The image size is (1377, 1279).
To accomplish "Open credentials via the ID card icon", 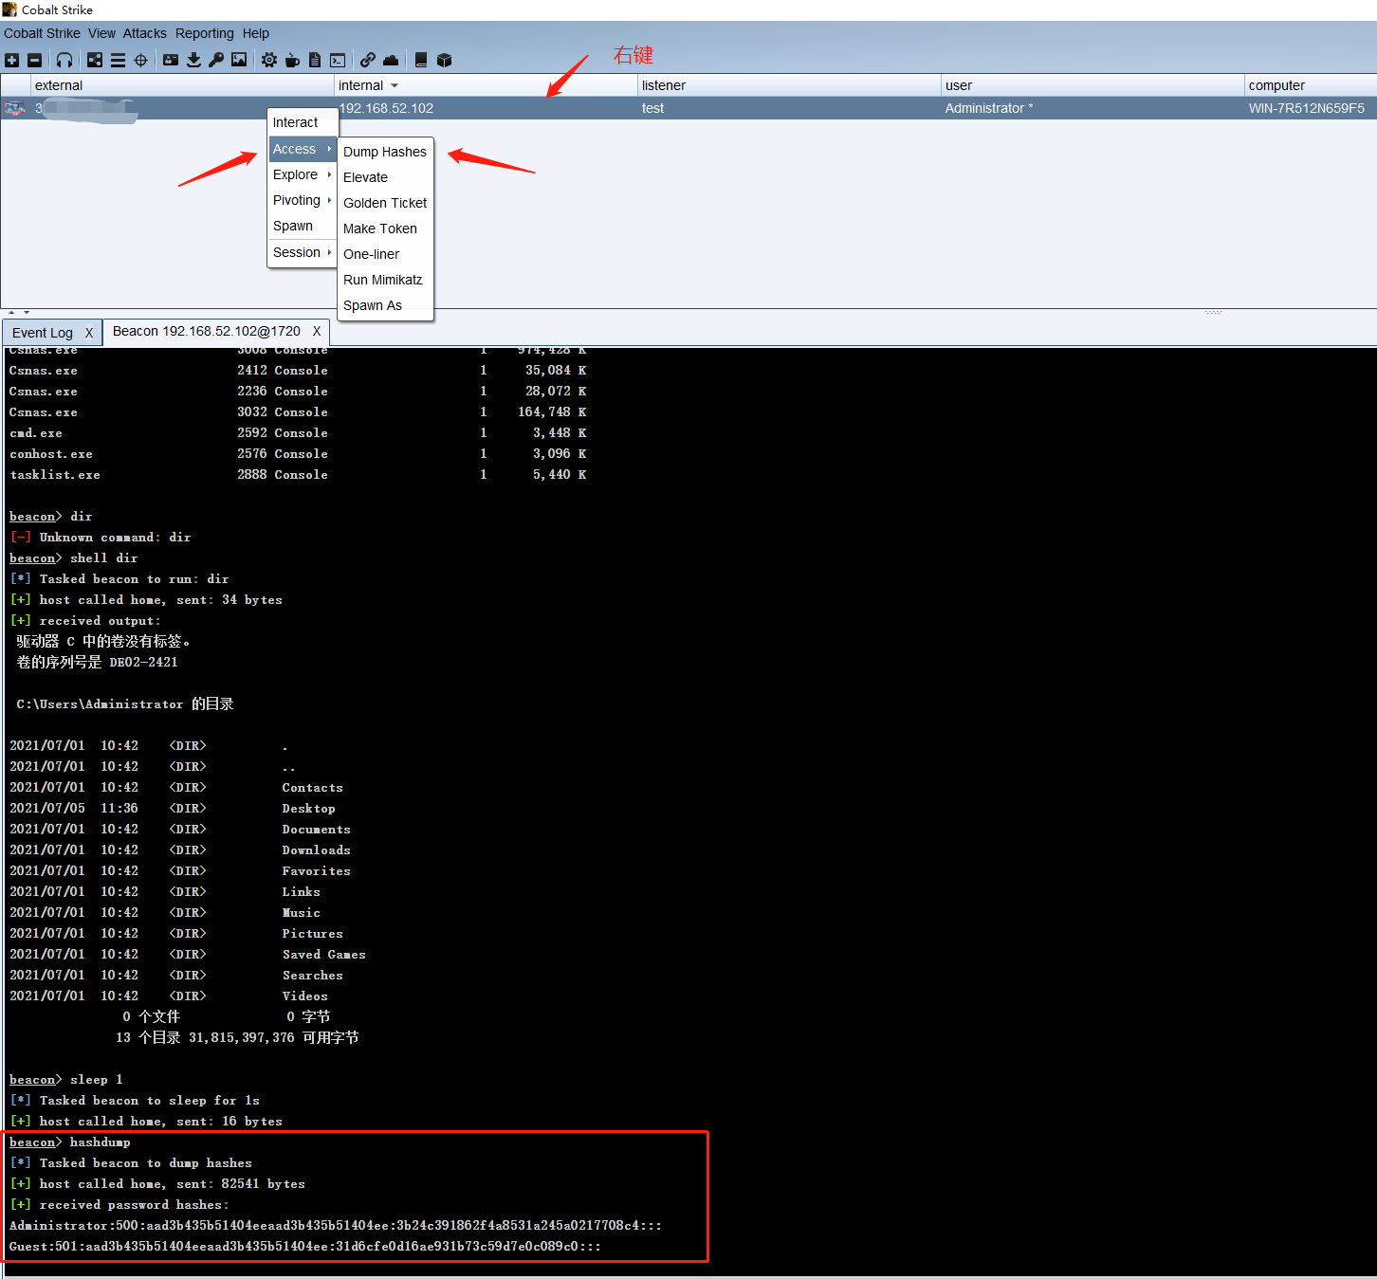I will (171, 61).
